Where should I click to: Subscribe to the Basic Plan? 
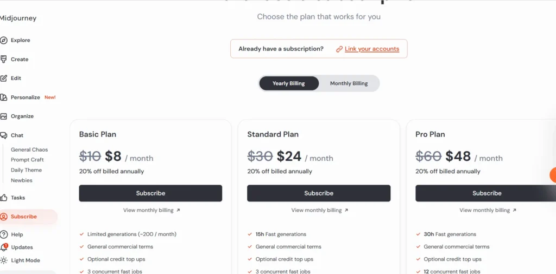(151, 193)
